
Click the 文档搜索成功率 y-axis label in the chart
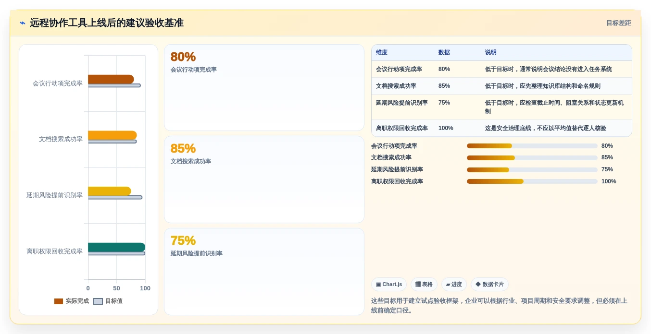point(61,139)
